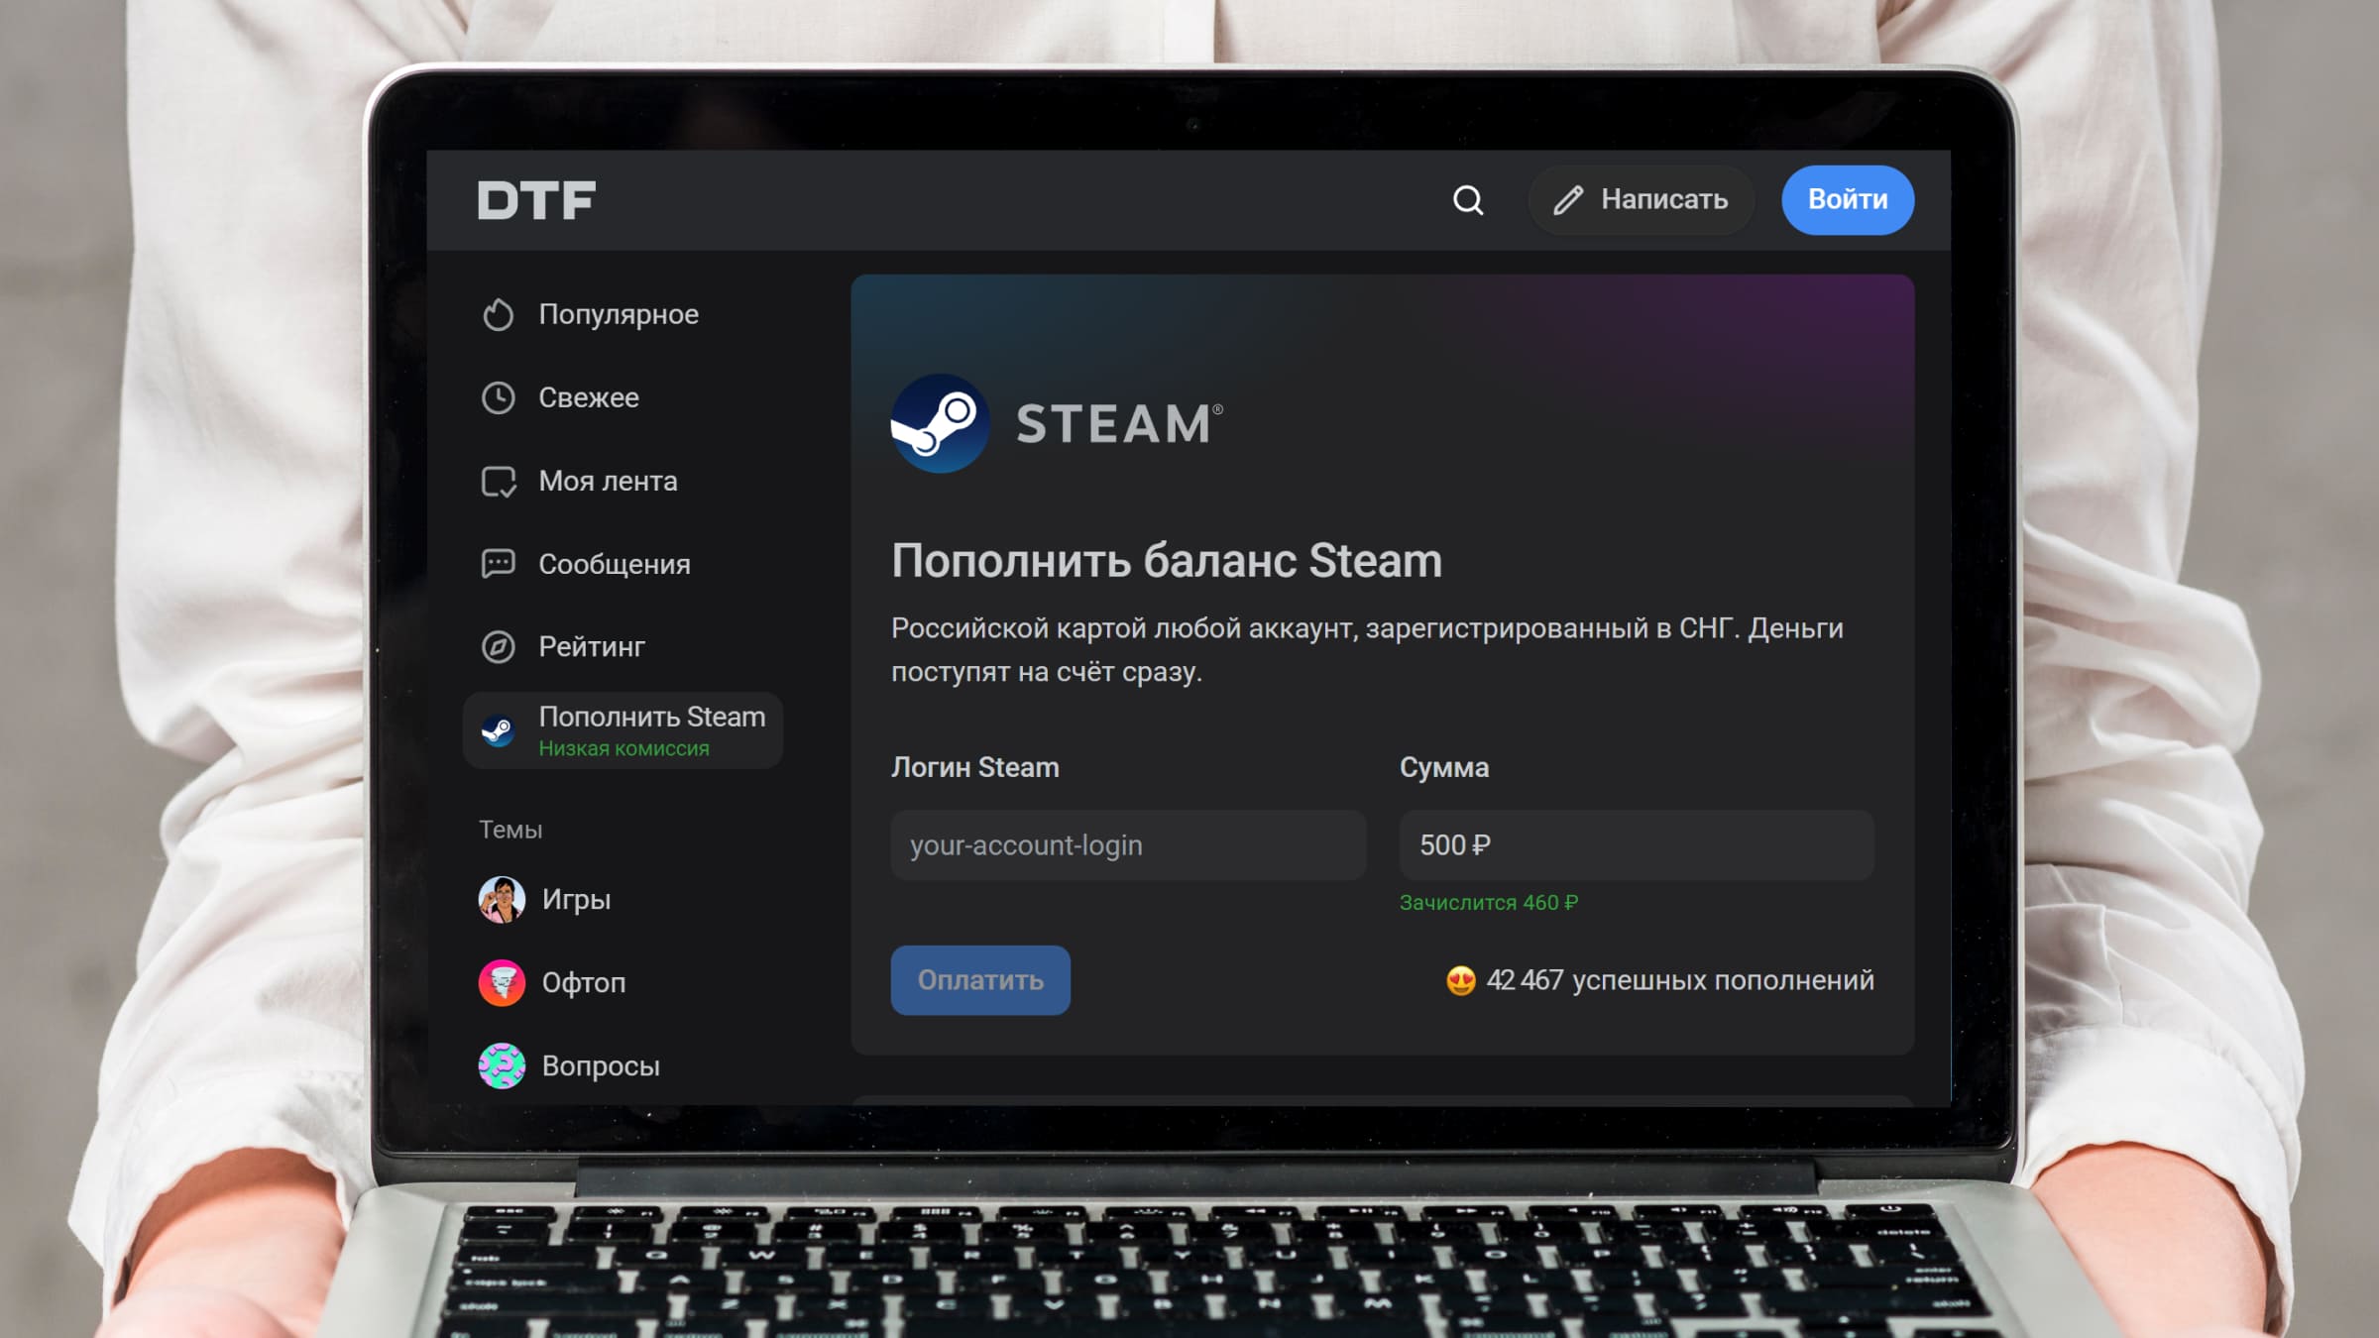Open Сообщения chat bubble icon
This screenshot has width=2379, height=1338.
(x=500, y=564)
